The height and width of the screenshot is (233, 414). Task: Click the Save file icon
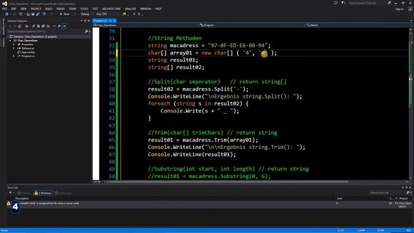pyautogui.click(x=33, y=14)
